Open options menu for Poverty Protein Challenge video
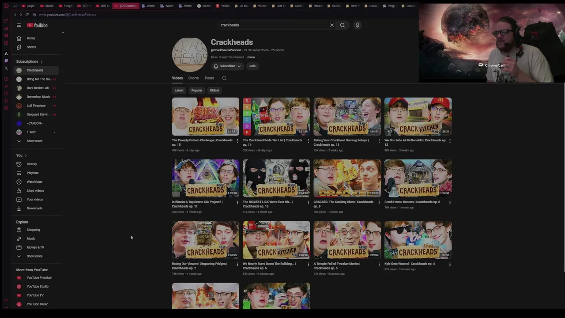Viewport: 565px width, 318px height. [x=237, y=141]
